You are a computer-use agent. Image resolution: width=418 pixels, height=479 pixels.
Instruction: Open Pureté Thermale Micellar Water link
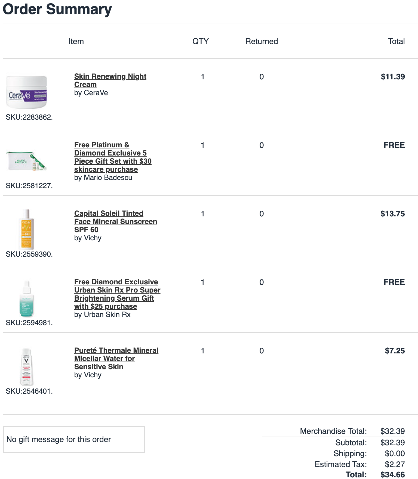pyautogui.click(x=116, y=359)
